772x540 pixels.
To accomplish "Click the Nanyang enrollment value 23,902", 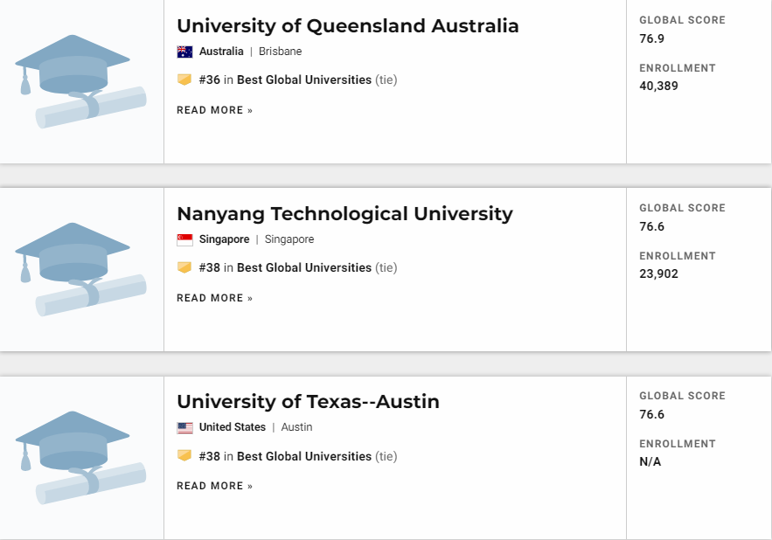I will click(x=658, y=274).
